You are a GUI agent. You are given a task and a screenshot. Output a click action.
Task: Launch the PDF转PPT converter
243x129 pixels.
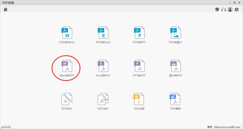coord(139,33)
